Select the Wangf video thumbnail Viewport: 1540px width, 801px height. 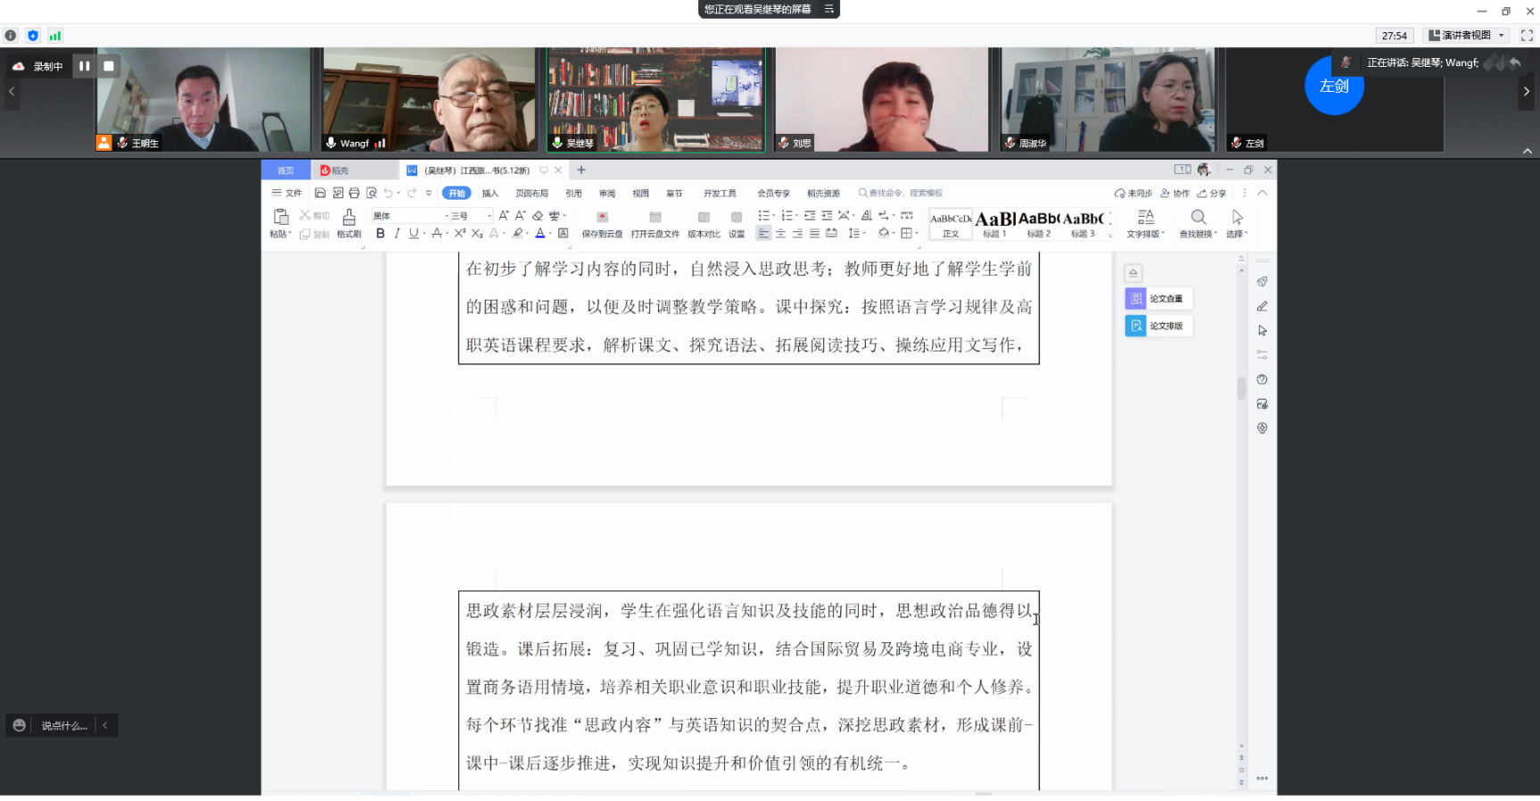click(429, 99)
